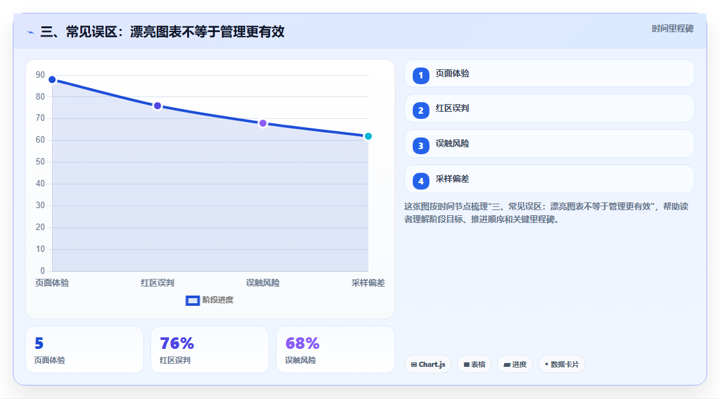The height and width of the screenshot is (399, 720).
Task: Open the 红区误判 milestone row
Action: tap(549, 109)
